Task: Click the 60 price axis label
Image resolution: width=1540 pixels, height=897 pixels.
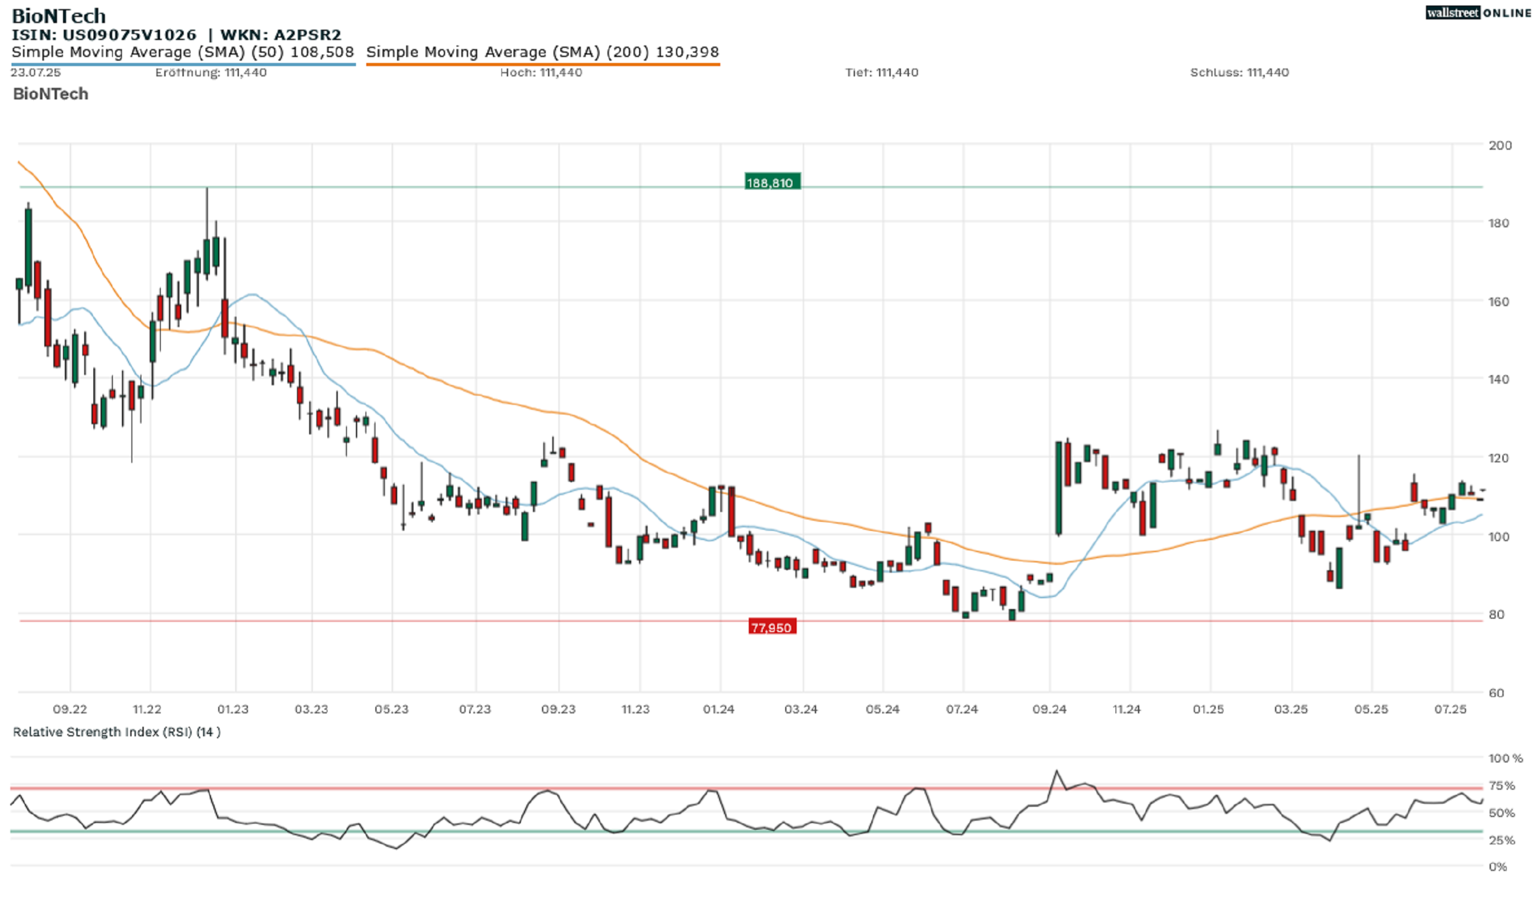Action: pos(1496,693)
